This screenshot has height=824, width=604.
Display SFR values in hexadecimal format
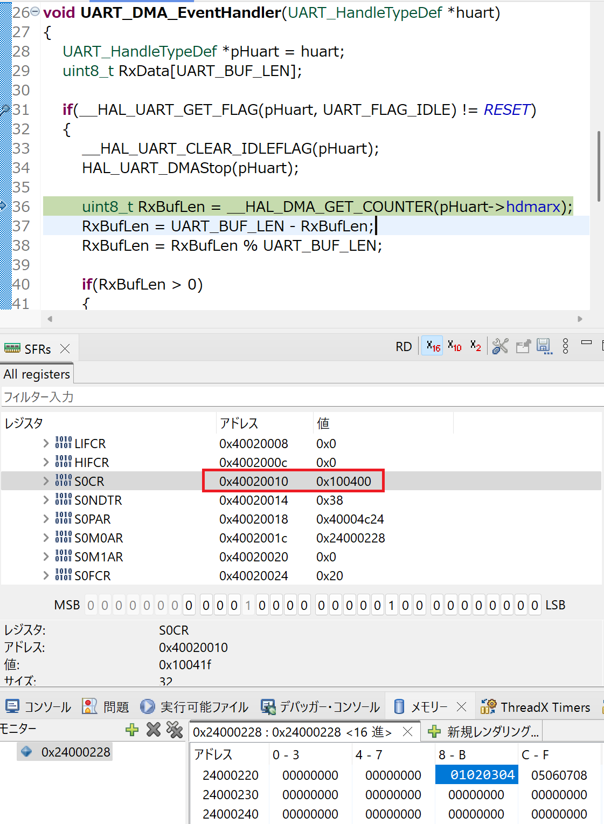(x=432, y=346)
